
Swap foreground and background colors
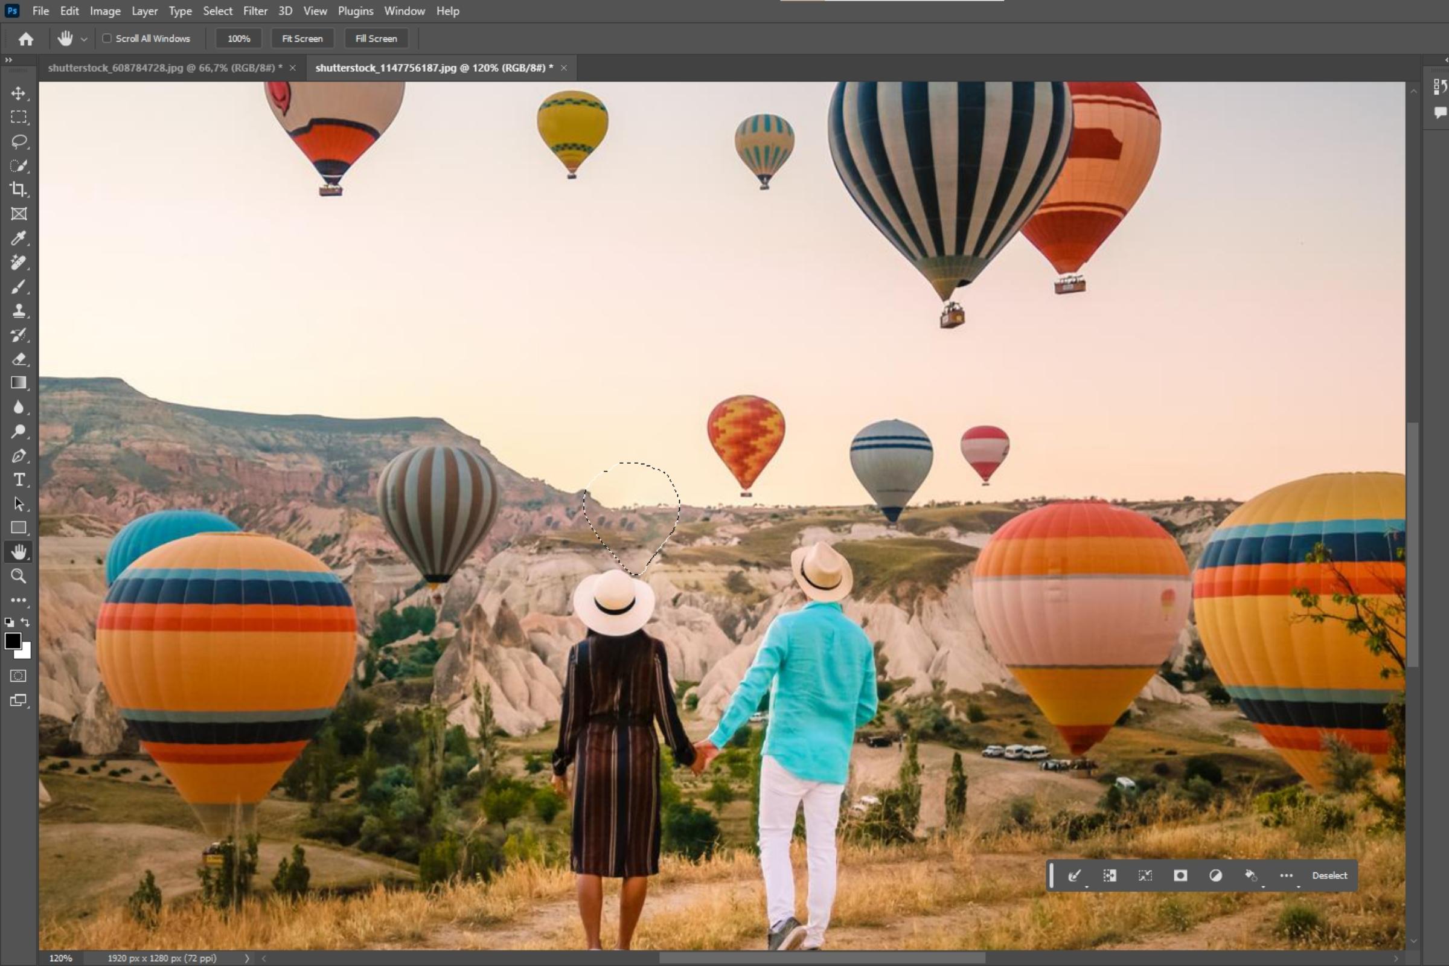pos(25,622)
